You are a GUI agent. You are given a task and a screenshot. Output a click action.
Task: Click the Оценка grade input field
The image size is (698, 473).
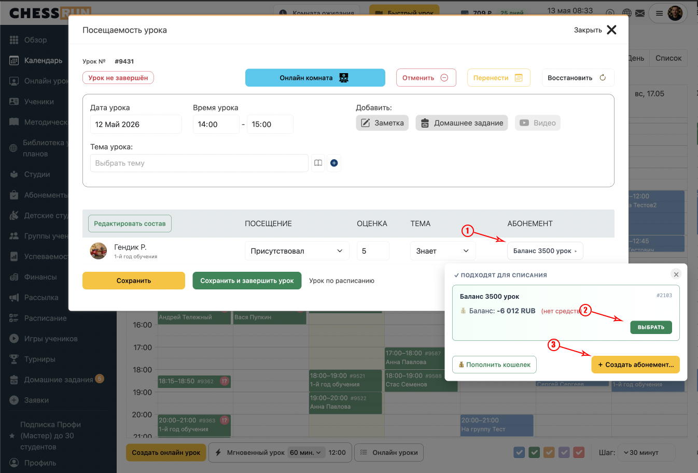pos(373,251)
